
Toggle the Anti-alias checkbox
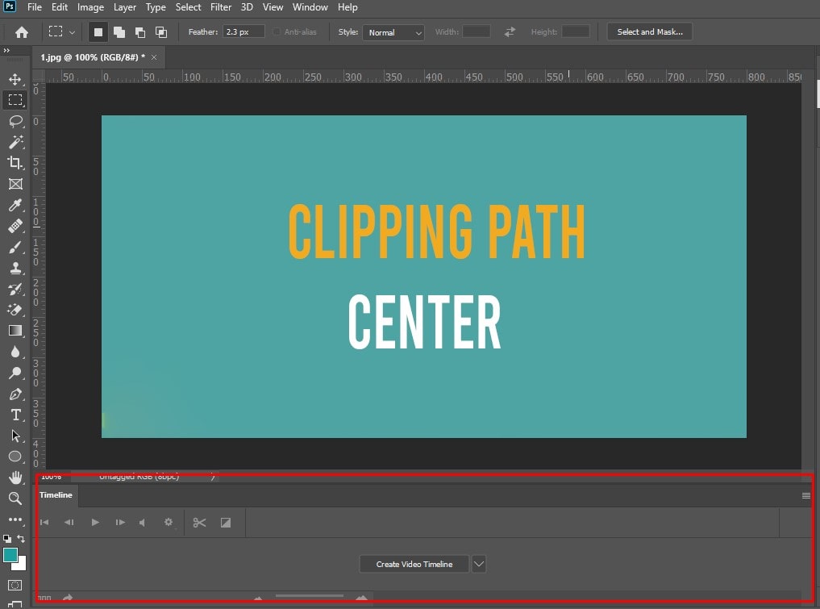point(277,32)
